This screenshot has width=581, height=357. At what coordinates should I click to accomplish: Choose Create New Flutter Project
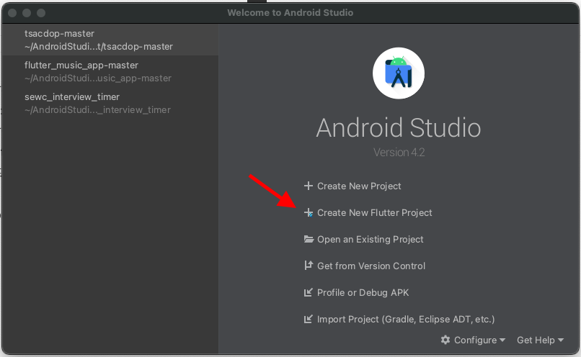point(375,213)
